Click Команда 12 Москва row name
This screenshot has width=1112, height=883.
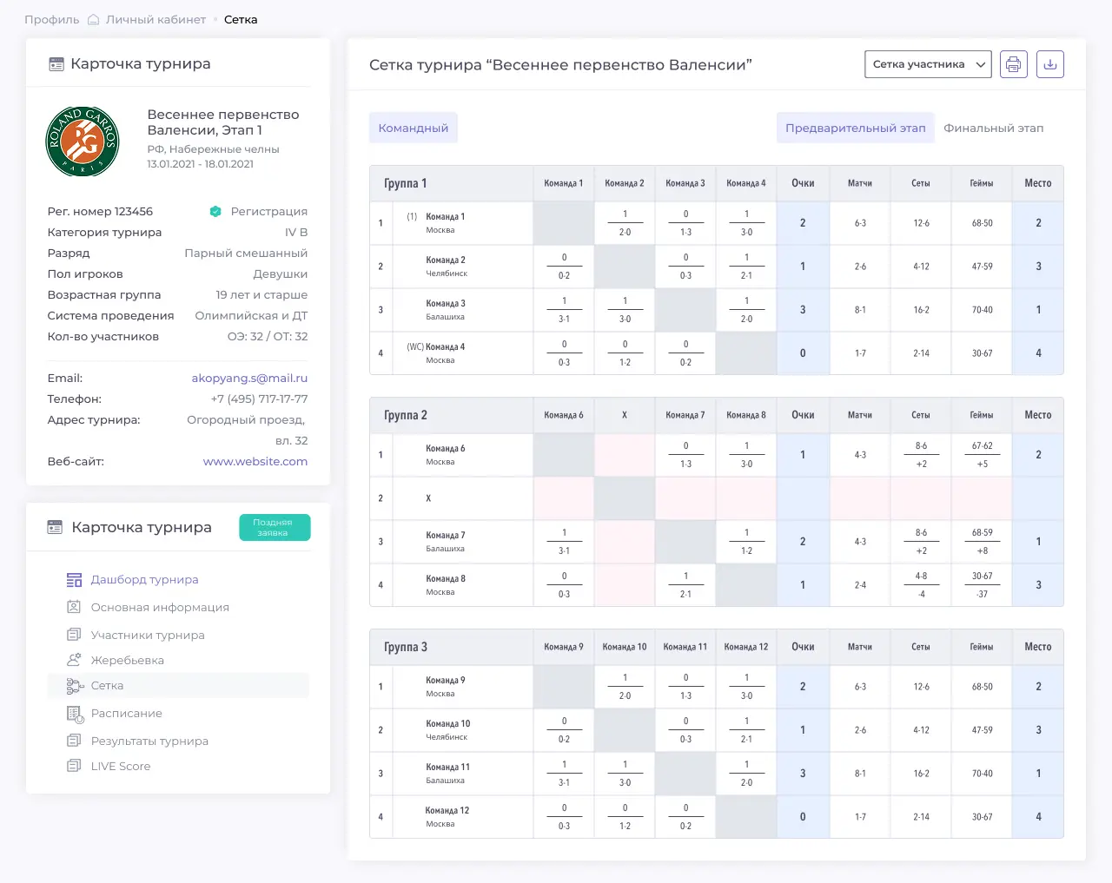tap(447, 817)
